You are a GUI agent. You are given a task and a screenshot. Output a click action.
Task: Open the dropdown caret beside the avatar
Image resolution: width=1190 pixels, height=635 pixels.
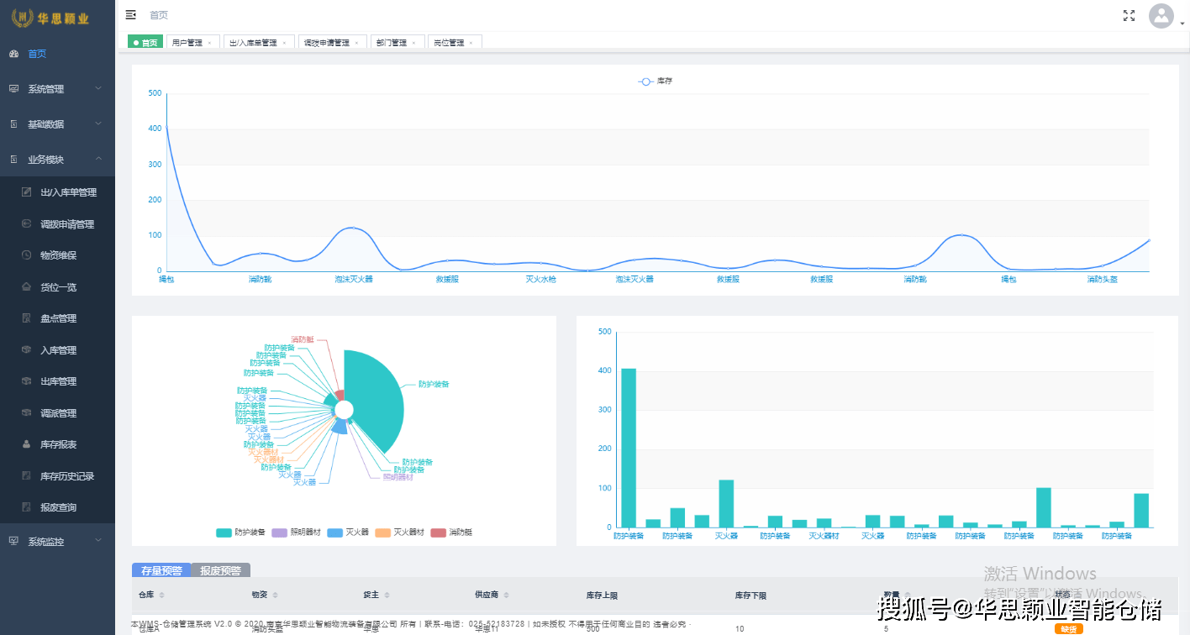(x=1182, y=24)
